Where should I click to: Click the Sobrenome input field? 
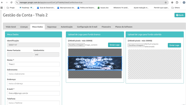33,74
